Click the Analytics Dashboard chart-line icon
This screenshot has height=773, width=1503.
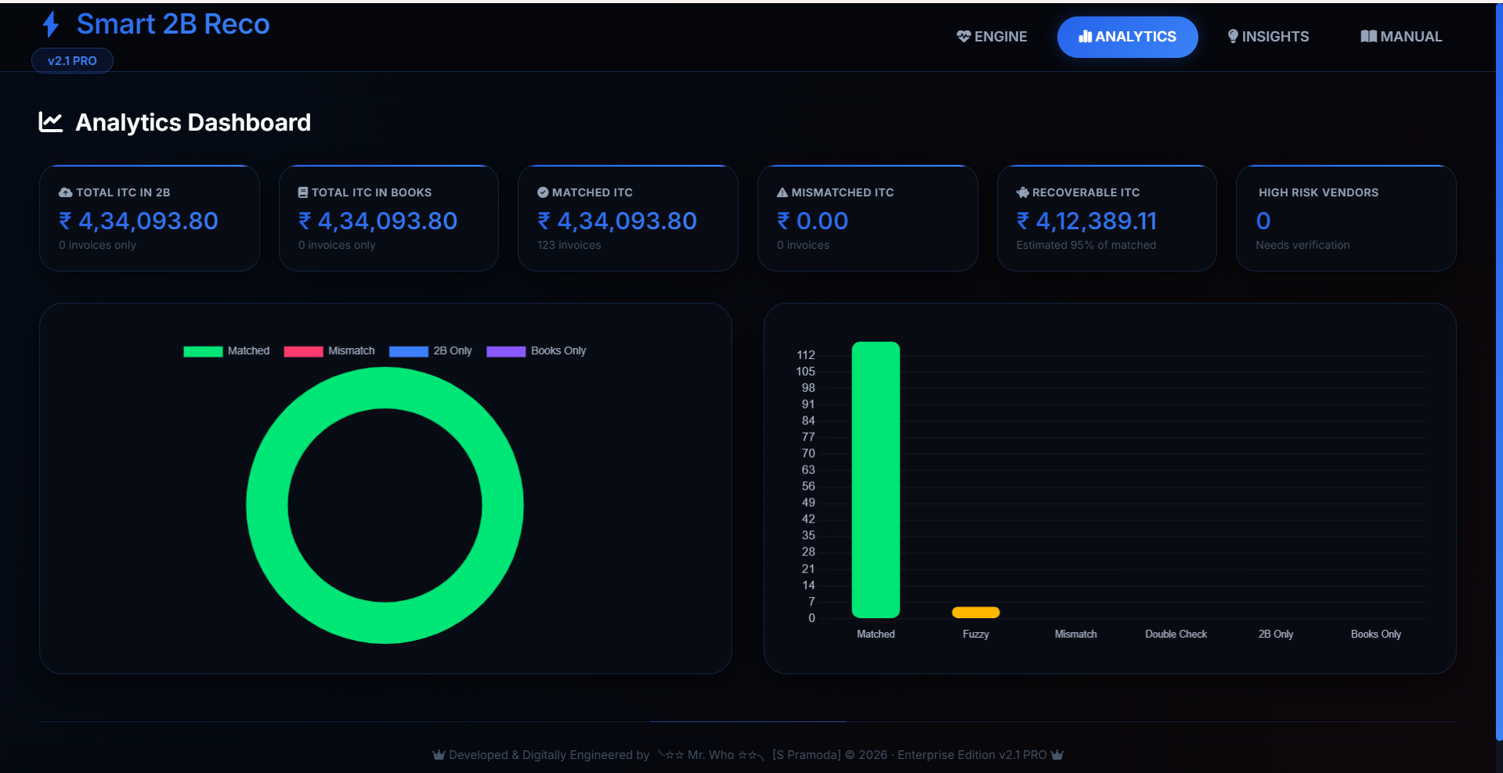51,122
